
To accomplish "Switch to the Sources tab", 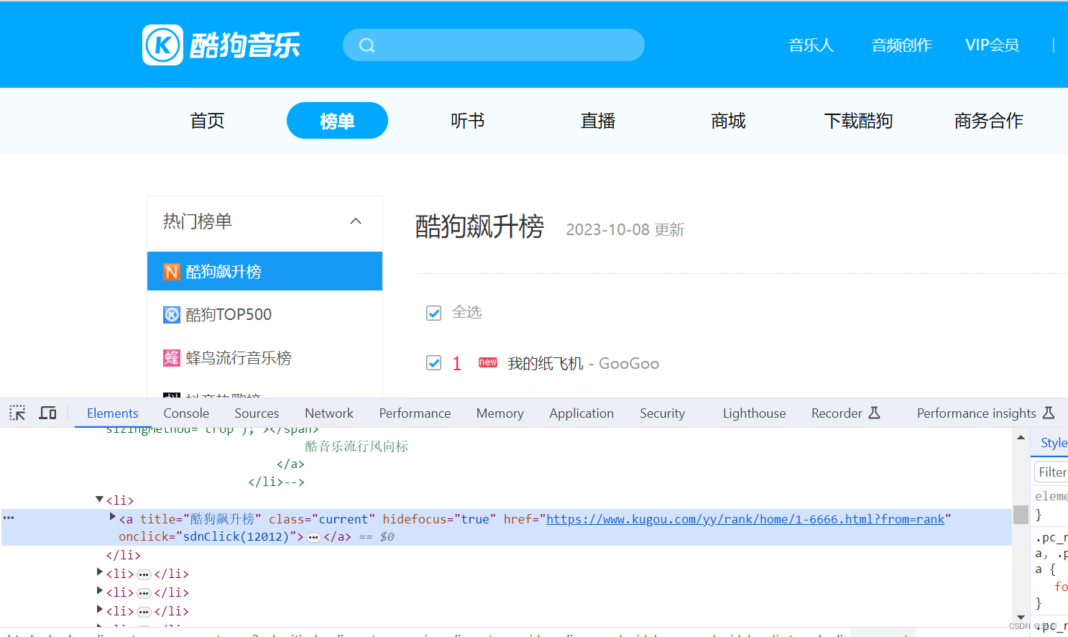I will click(257, 413).
